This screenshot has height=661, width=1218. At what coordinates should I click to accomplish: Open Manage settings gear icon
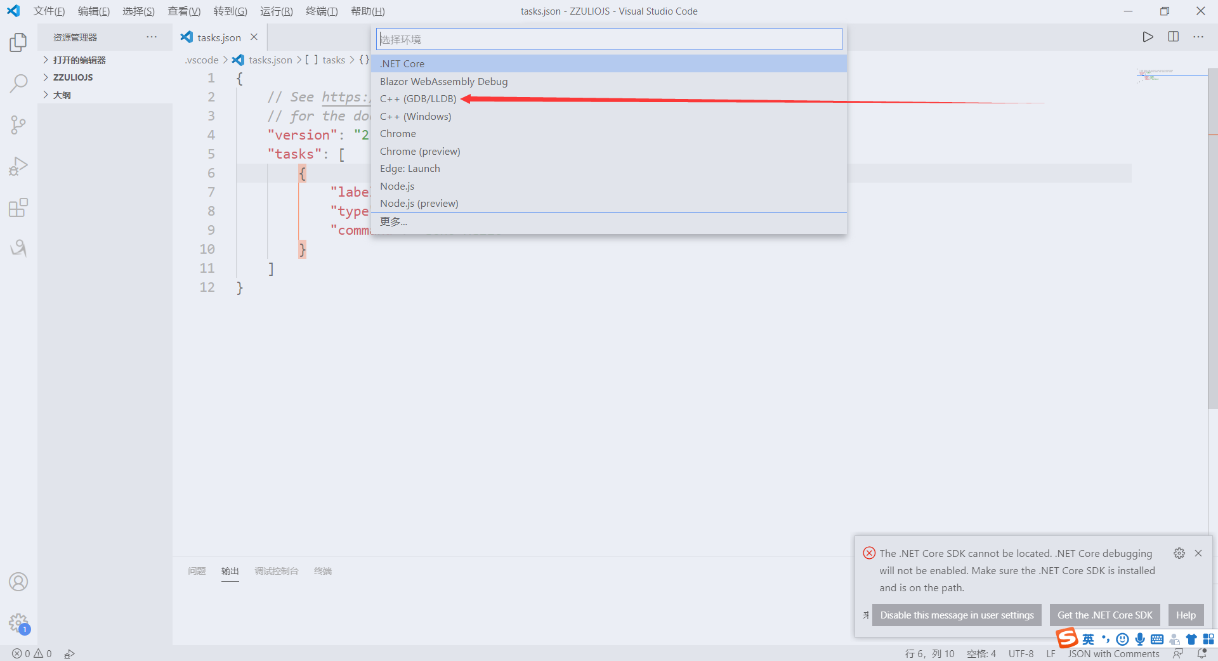point(18,623)
